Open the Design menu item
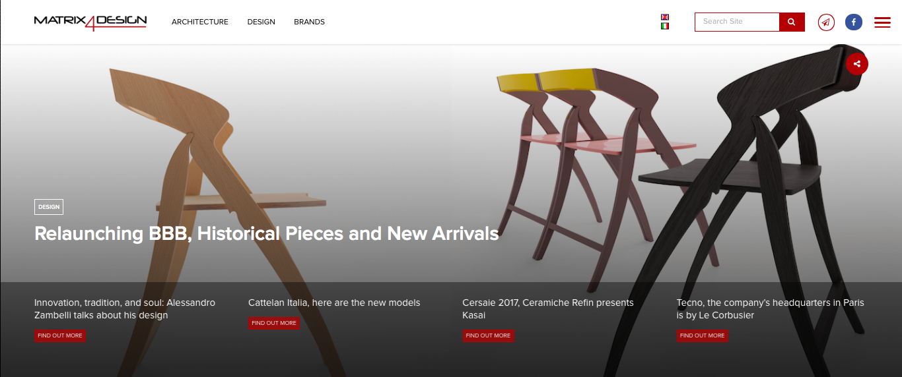Image resolution: width=902 pixels, height=377 pixels. pyautogui.click(x=261, y=22)
